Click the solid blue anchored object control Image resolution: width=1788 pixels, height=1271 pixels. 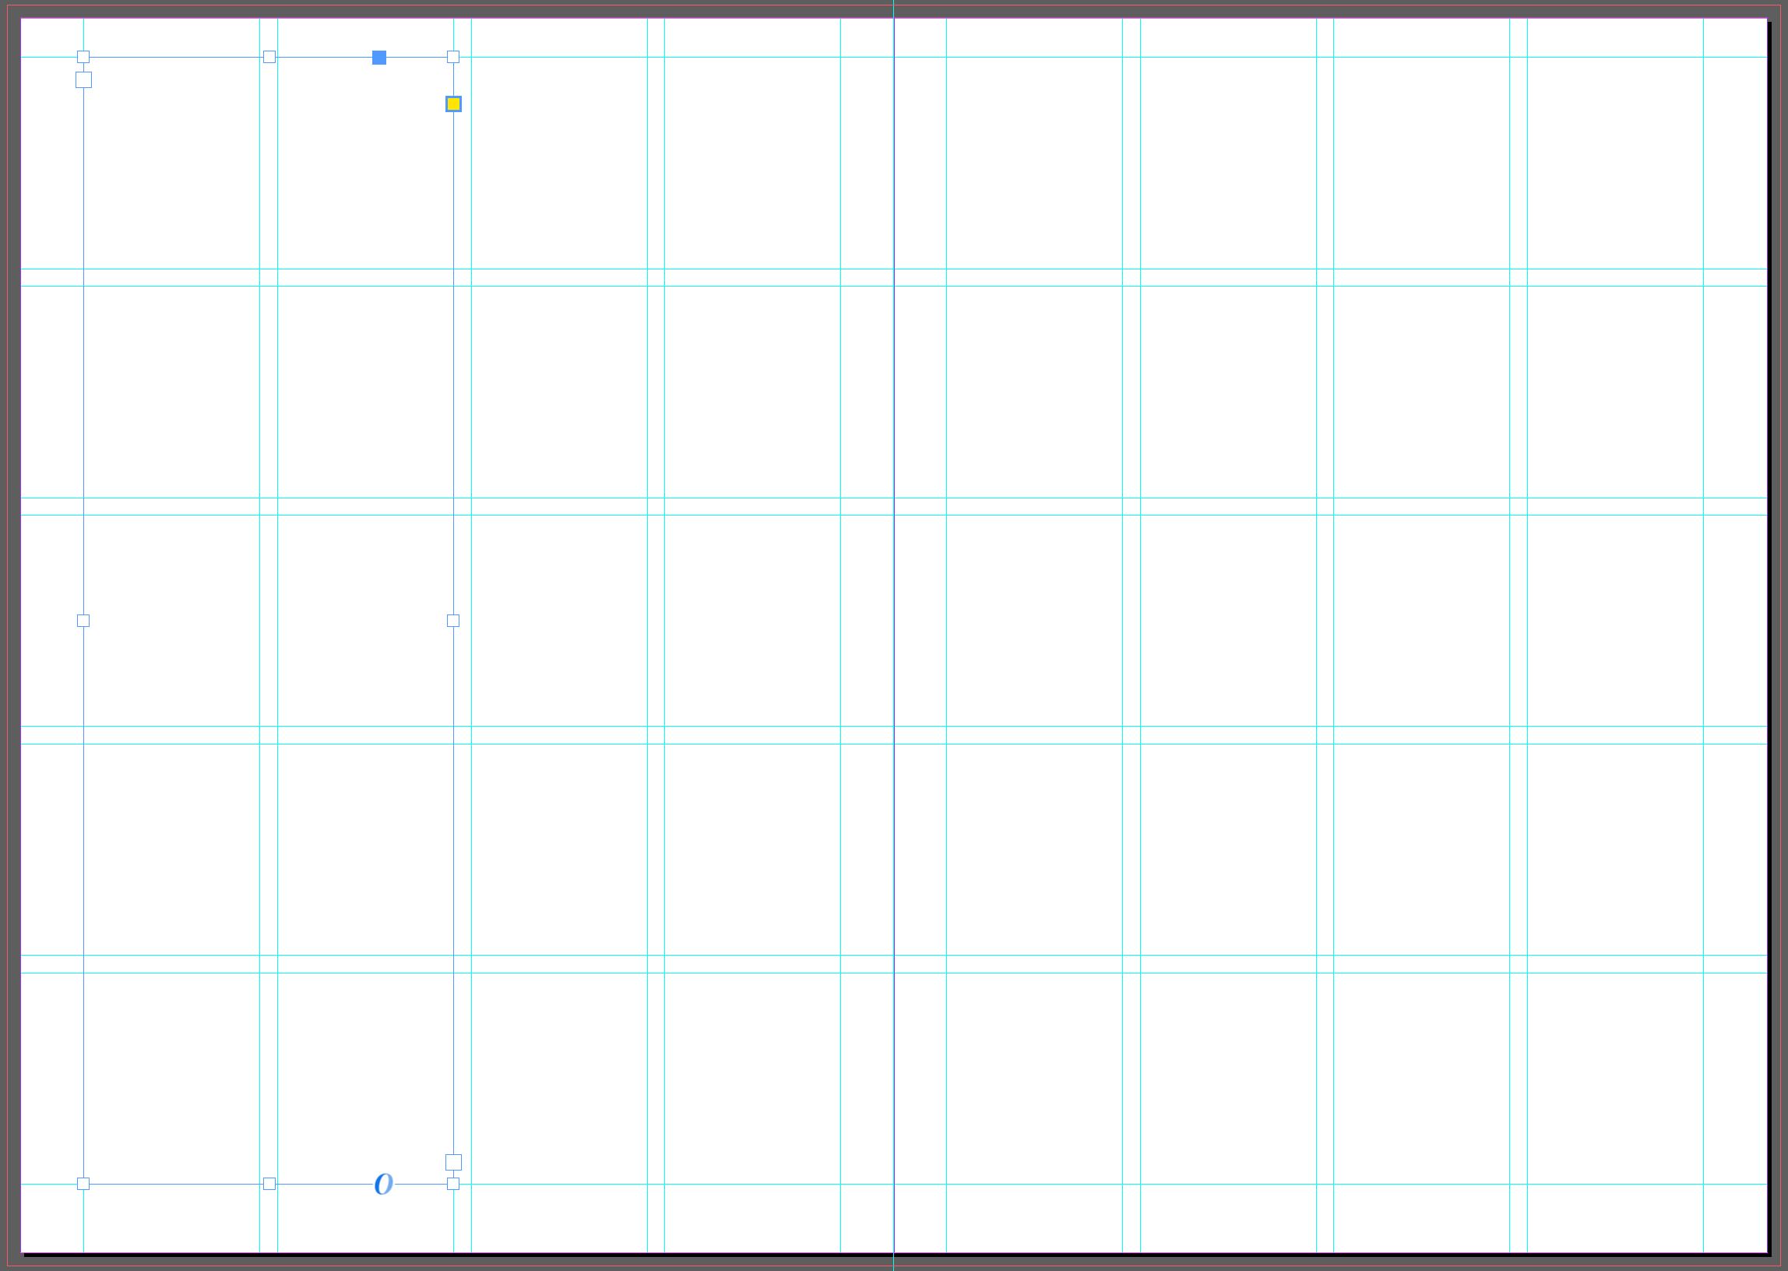click(378, 57)
